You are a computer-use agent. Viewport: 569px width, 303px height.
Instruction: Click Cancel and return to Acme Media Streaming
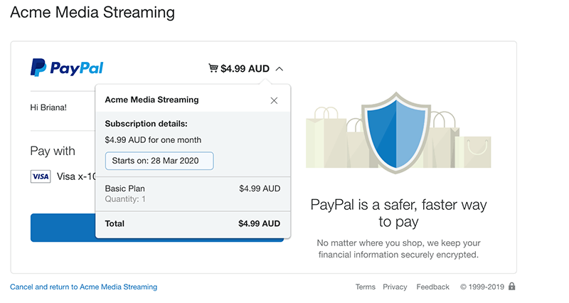(83, 287)
